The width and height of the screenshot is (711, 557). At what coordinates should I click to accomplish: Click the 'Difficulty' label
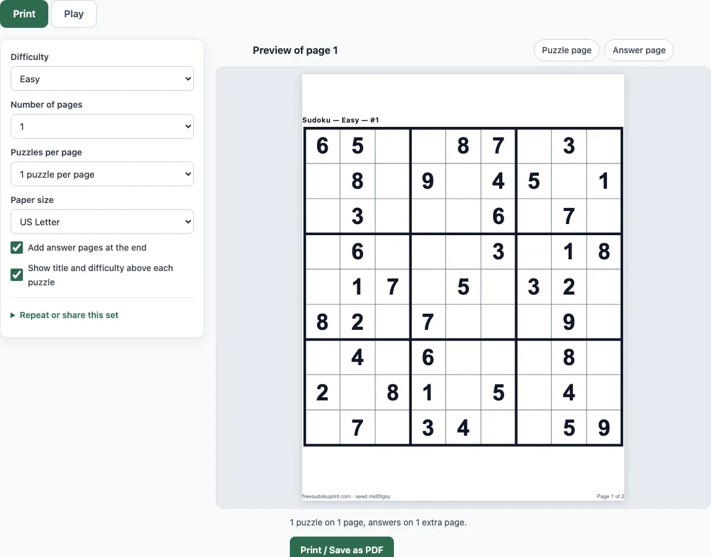(30, 57)
